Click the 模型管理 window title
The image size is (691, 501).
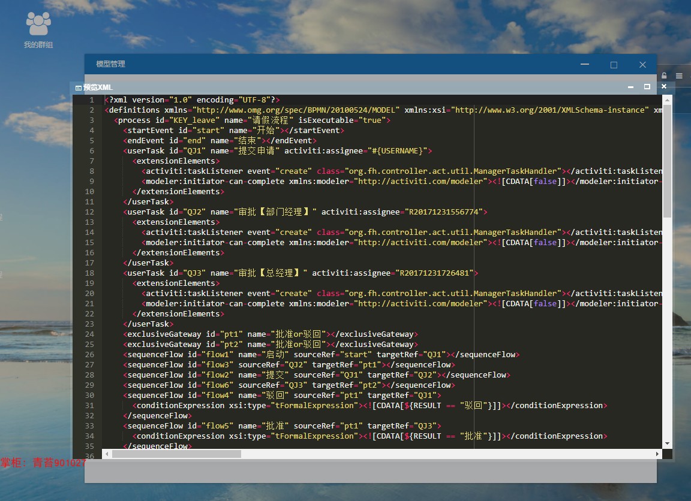(110, 64)
